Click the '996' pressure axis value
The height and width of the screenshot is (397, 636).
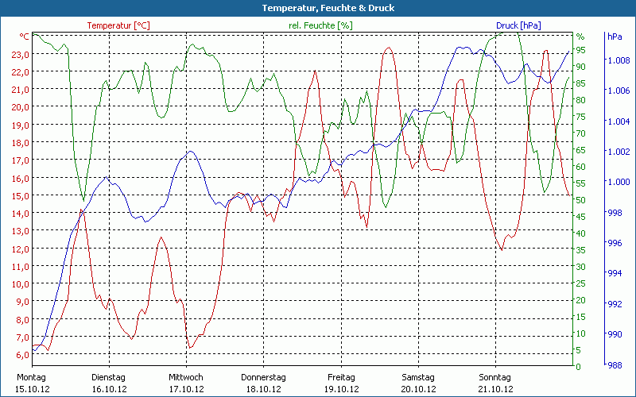coord(615,243)
